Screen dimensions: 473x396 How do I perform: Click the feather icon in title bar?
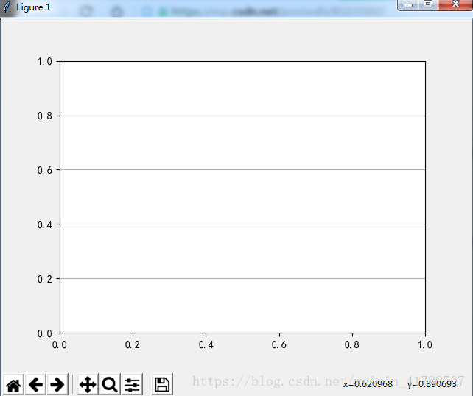(7, 7)
